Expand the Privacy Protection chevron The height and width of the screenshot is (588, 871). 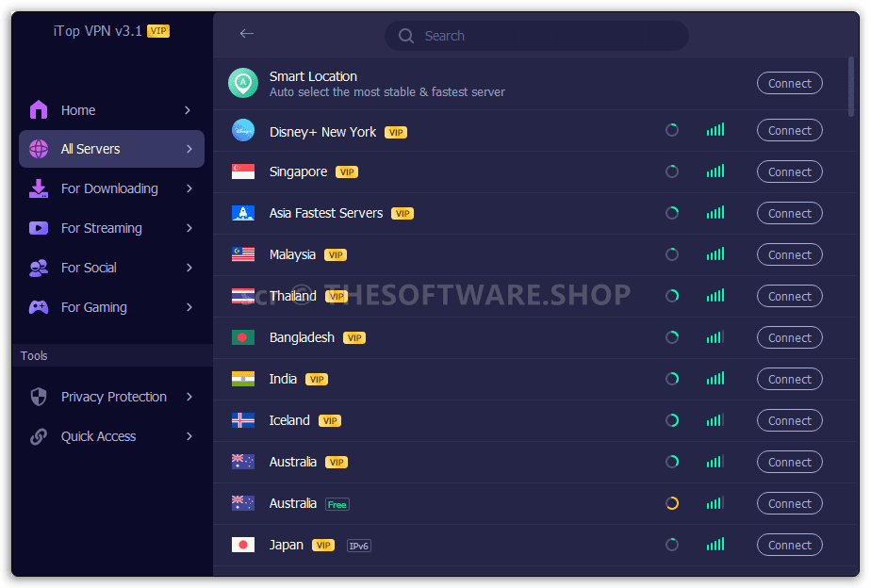(x=189, y=397)
